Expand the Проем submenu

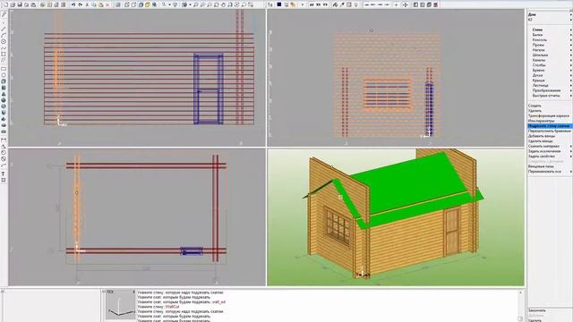(x=552, y=45)
